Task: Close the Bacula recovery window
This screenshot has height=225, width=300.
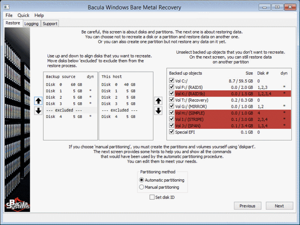Action: pyautogui.click(x=290, y=7)
